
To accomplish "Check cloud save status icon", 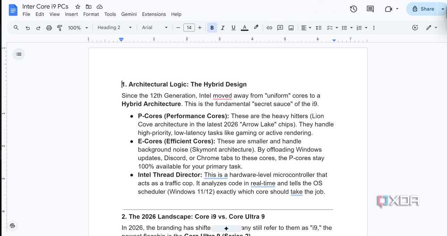I will click(100, 7).
